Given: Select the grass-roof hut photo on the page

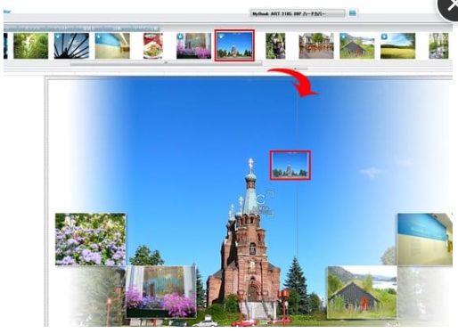Looking at the screenshot, I should [362, 292].
